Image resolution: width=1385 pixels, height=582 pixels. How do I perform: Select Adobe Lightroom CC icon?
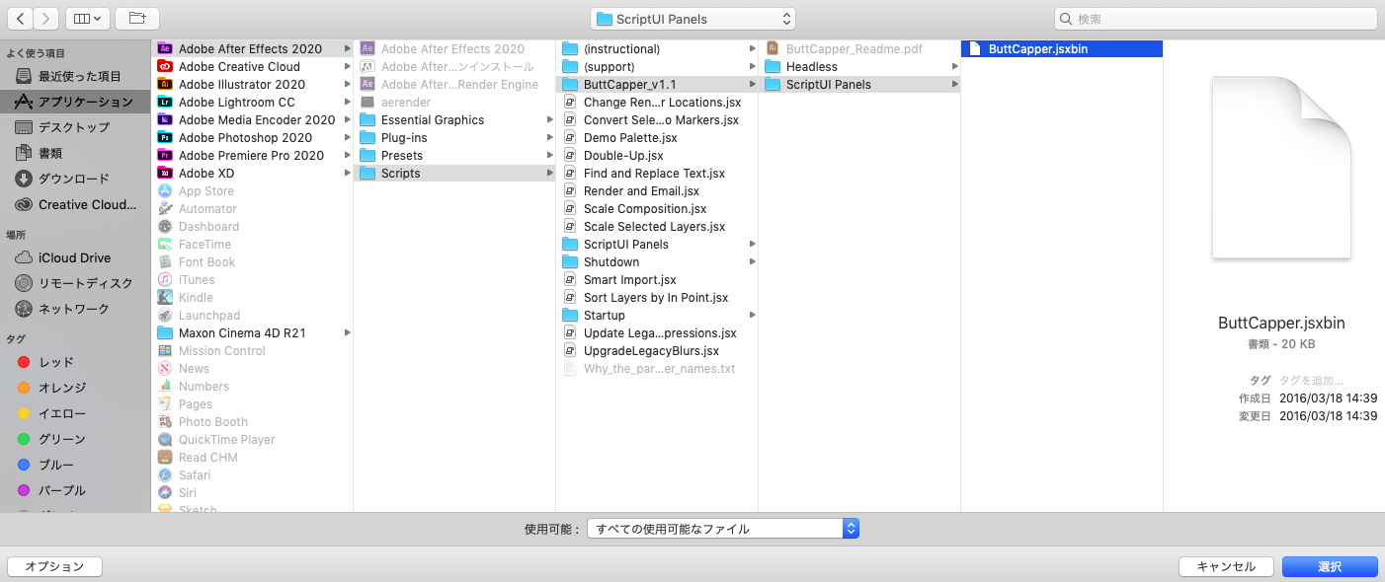click(166, 102)
